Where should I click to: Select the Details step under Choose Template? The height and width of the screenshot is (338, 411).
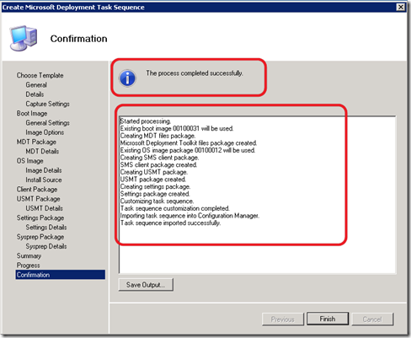click(35, 94)
